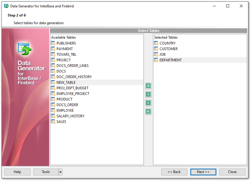Close the window with title bar X
Viewport: 251px width, 181px height.
[x=241, y=6]
